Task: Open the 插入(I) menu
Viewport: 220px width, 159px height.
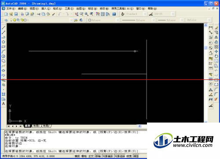Action: [46, 9]
